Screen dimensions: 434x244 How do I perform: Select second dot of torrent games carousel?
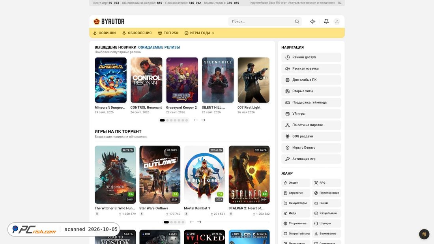point(172,222)
